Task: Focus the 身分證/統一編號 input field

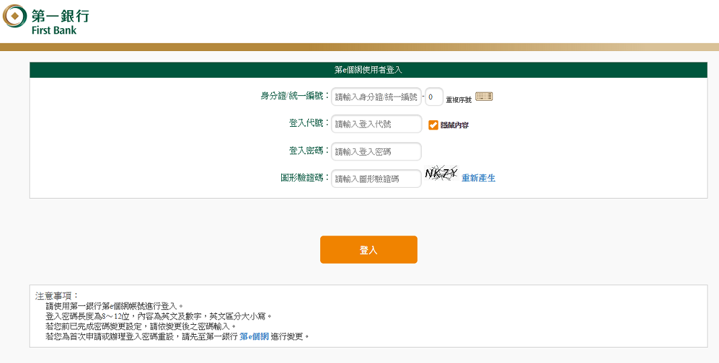Action: tap(376, 97)
